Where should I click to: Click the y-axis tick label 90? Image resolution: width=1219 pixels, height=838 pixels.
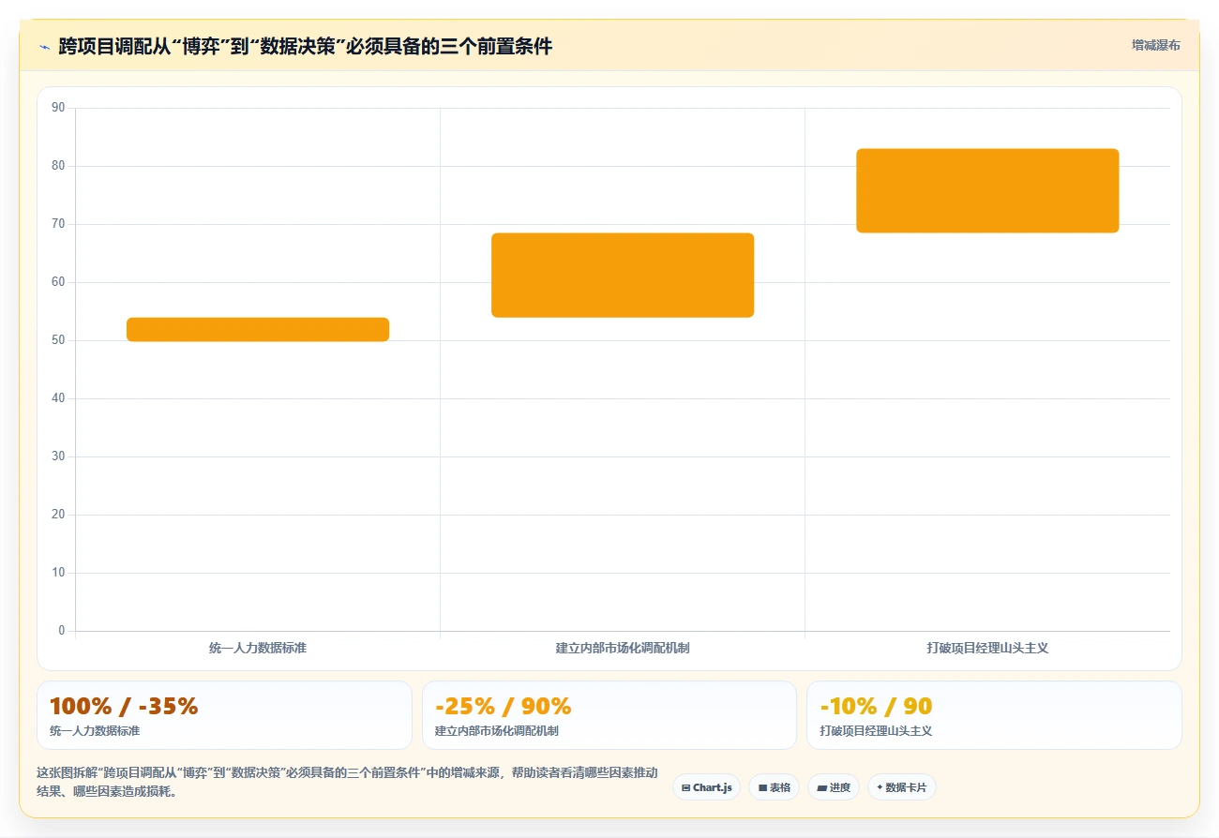click(x=58, y=108)
